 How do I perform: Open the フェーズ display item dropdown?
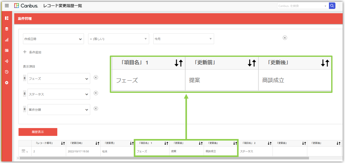tap(59, 79)
